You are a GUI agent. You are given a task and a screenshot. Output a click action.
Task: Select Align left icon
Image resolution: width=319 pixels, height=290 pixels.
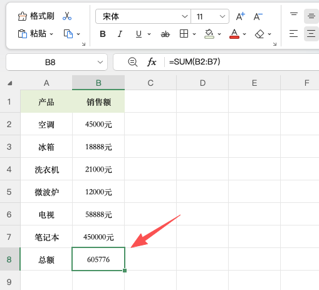[x=293, y=34]
